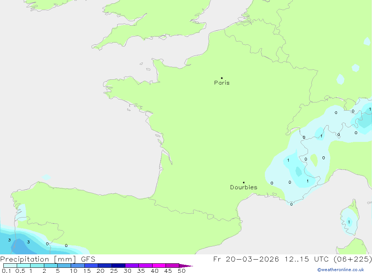Click the legend value 0.5
Screen dimensions: 372x273
(20, 271)
